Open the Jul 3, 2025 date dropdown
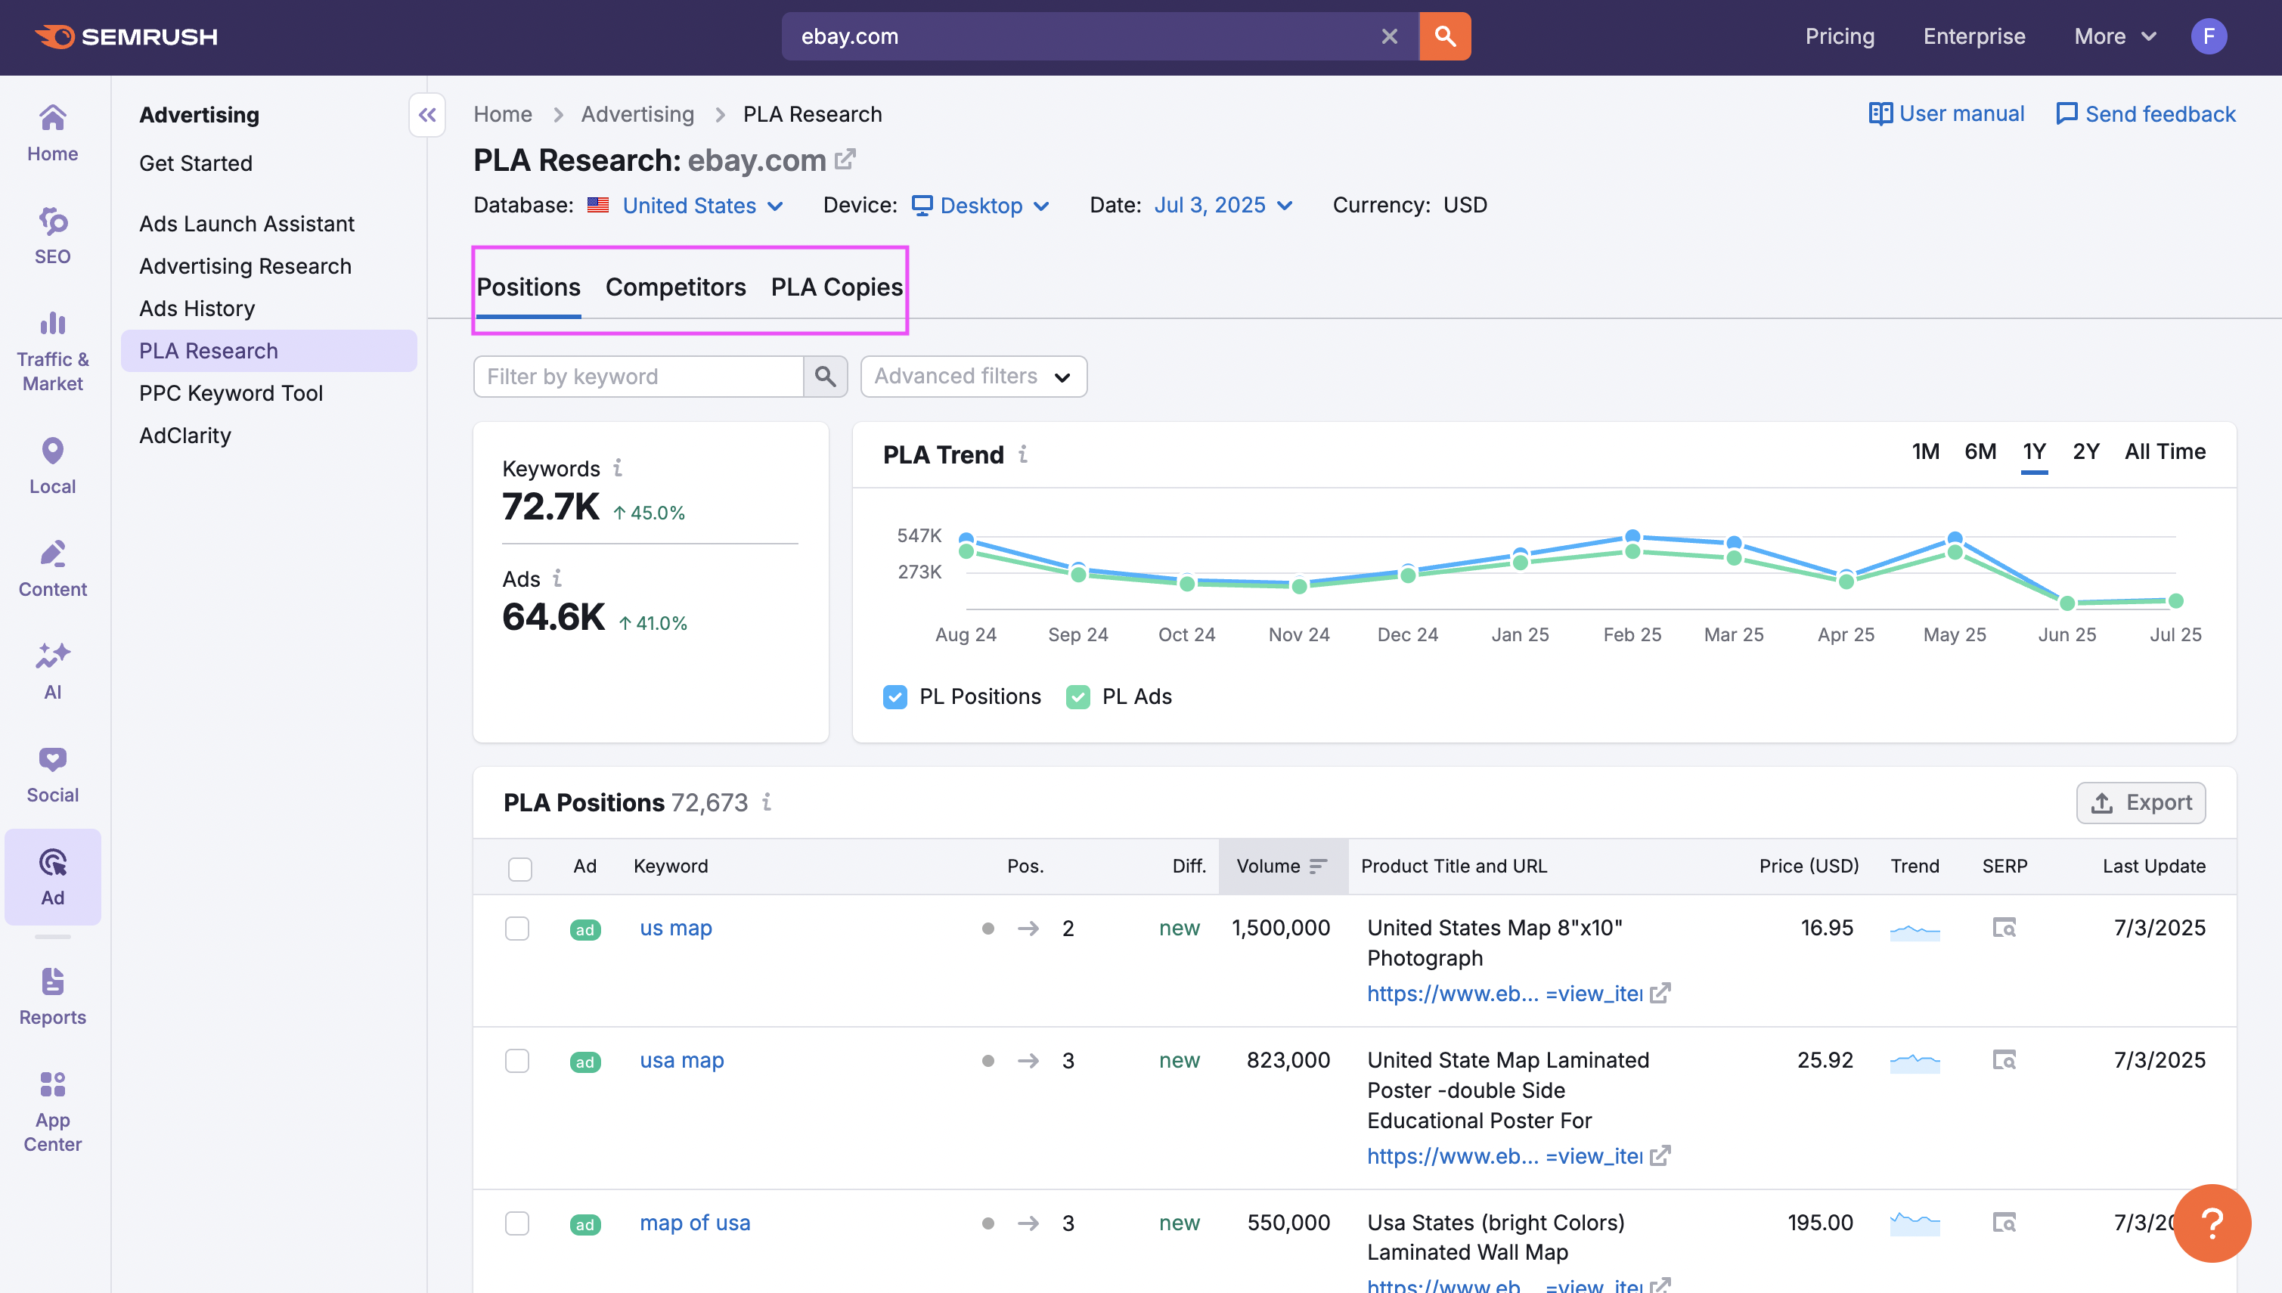This screenshot has height=1293, width=2282. (1223, 206)
